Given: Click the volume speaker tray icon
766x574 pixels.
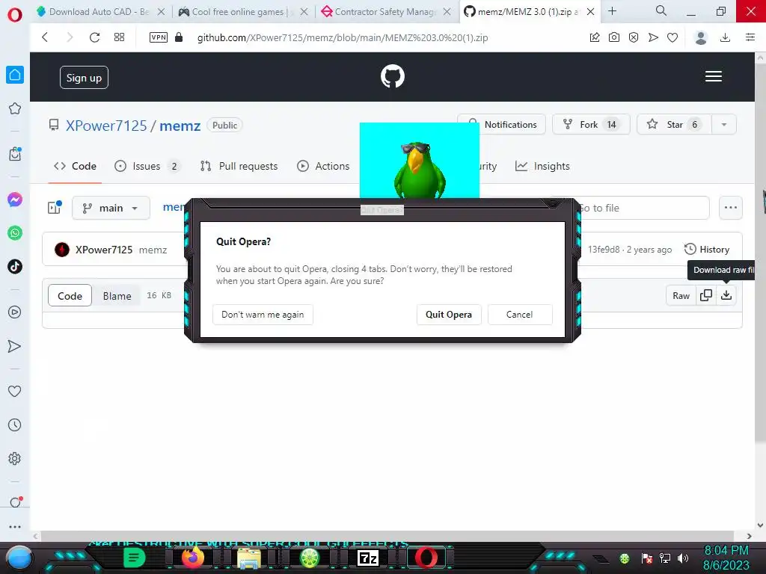Looking at the screenshot, I should tap(683, 558).
